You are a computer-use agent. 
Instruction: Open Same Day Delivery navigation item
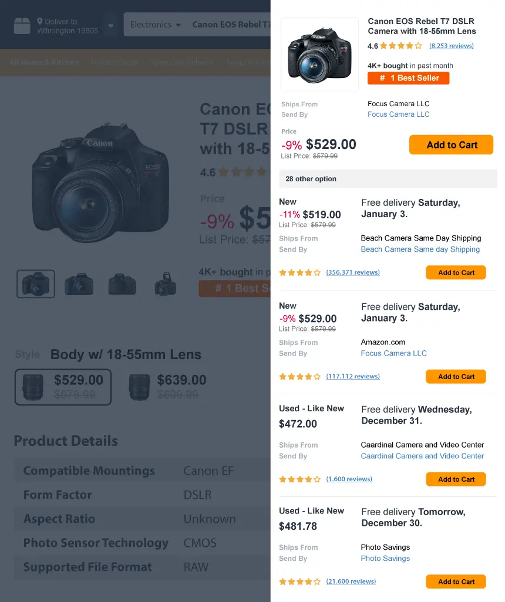[x=182, y=62]
